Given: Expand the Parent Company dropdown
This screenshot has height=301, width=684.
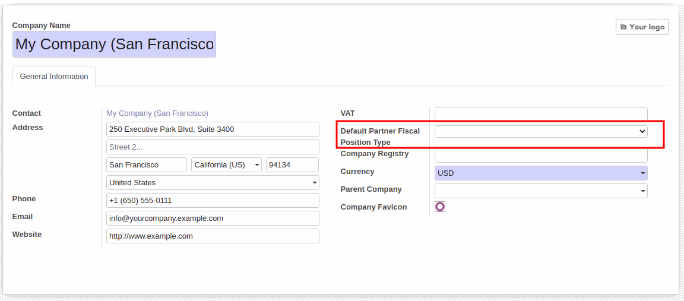Looking at the screenshot, I should 540,191.
